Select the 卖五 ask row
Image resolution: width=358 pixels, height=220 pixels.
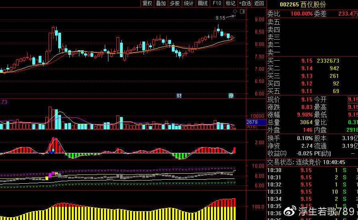(x=312, y=22)
